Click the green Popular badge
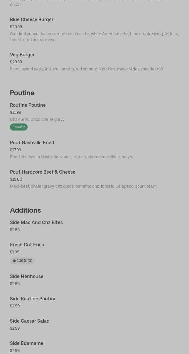The height and width of the screenshot is (354, 189). click(x=19, y=127)
